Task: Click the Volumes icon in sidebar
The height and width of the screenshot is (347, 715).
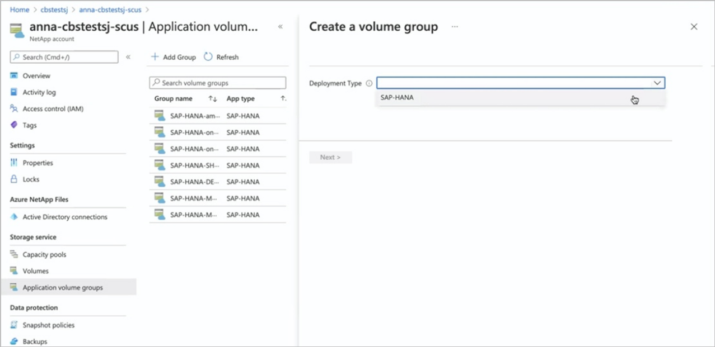Action: pos(14,271)
